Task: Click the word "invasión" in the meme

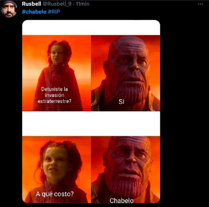Action: point(54,95)
